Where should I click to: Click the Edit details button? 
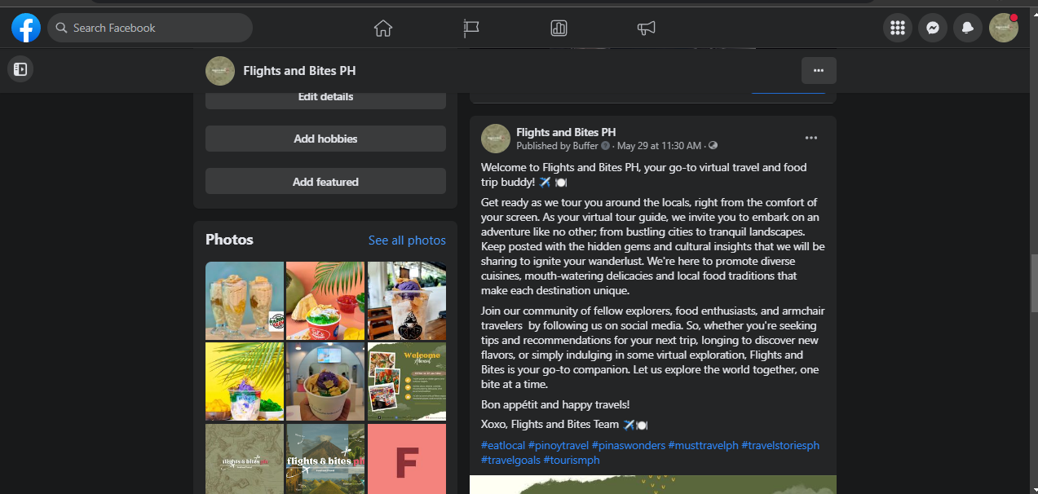(x=325, y=97)
